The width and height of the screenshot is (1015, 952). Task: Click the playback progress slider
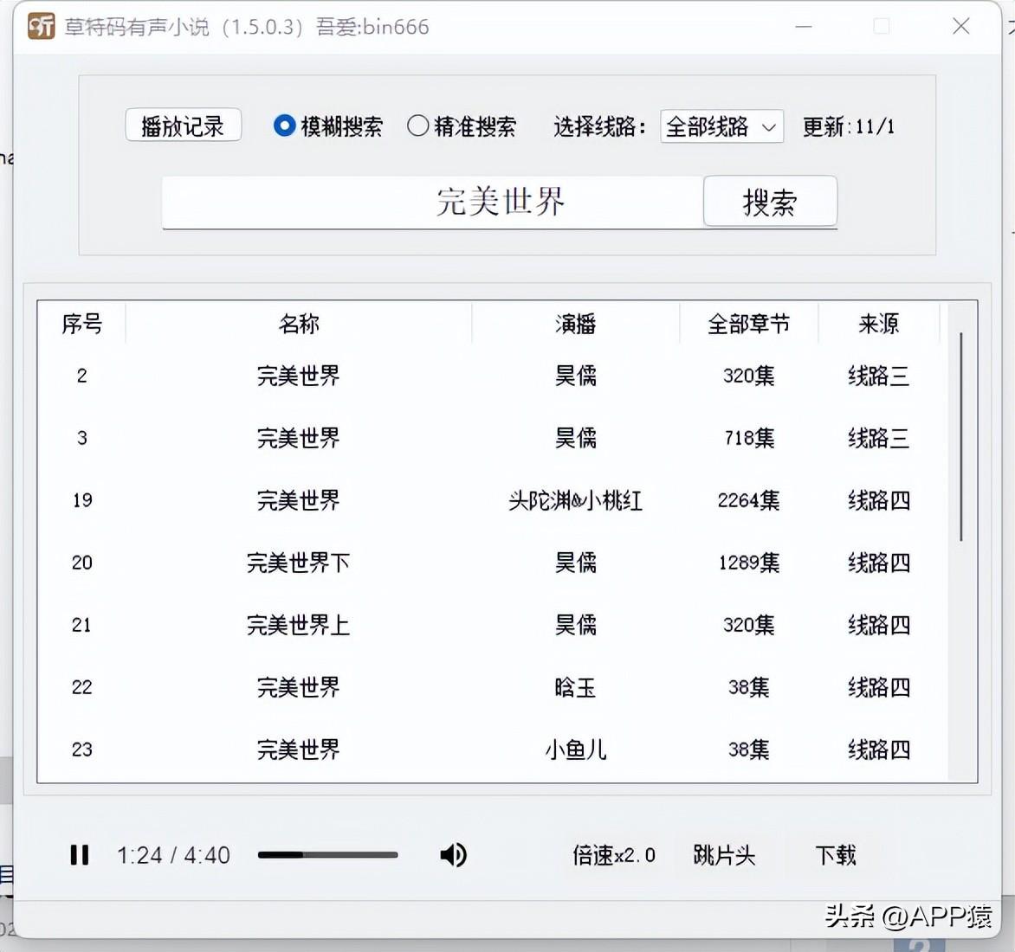tap(327, 855)
